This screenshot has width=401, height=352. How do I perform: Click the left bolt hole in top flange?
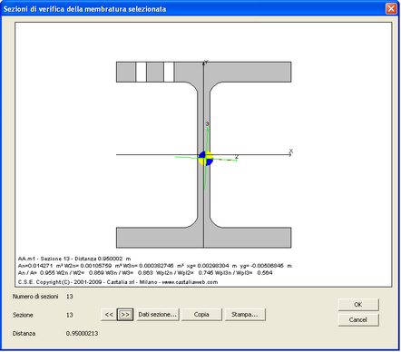click(x=142, y=72)
